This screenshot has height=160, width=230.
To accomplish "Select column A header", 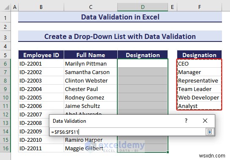I will [15, 7].
